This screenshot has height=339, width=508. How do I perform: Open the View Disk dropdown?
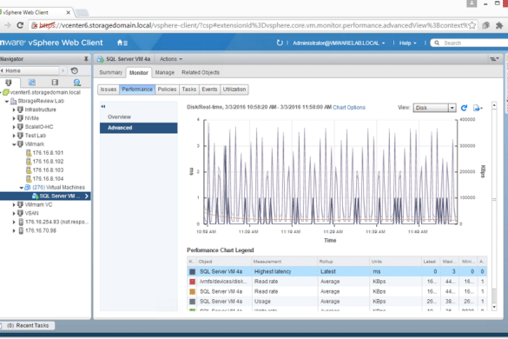click(x=434, y=108)
